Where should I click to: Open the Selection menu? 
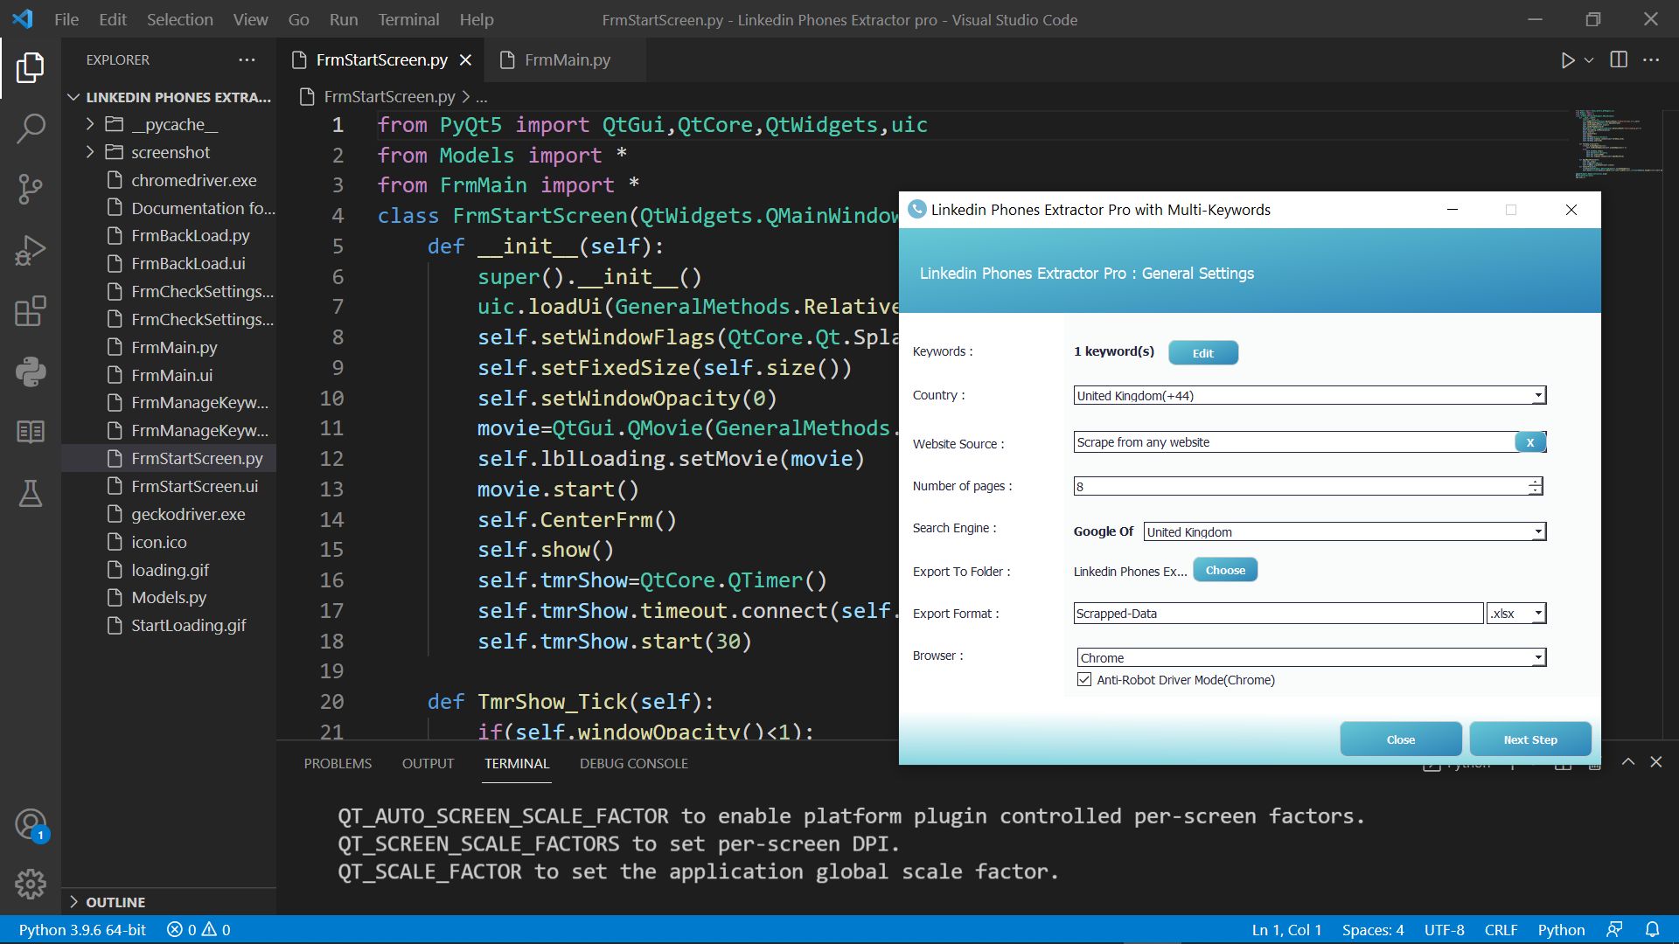click(x=179, y=19)
